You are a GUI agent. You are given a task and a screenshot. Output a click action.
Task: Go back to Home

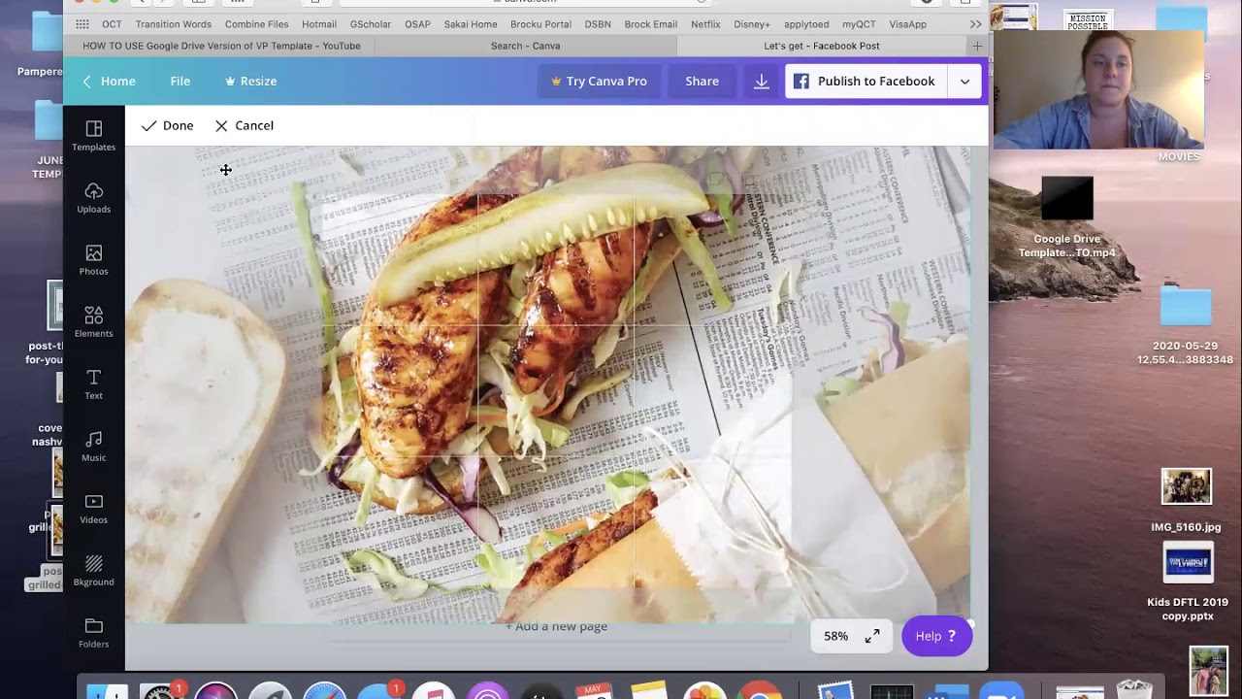[x=109, y=82]
